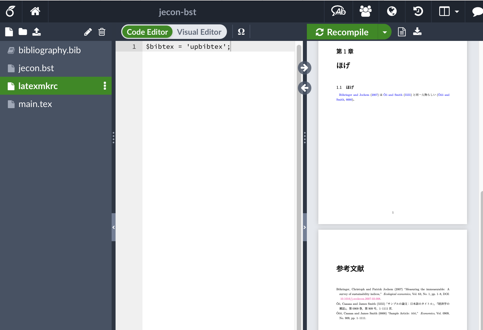Select line number 1 in the gutter
The image size is (483, 330).
coord(134,47)
